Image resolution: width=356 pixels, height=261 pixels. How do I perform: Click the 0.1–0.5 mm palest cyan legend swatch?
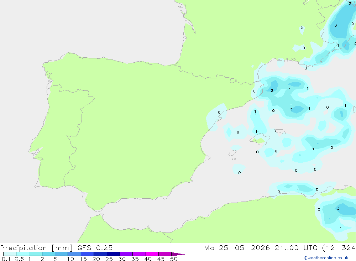10,254
